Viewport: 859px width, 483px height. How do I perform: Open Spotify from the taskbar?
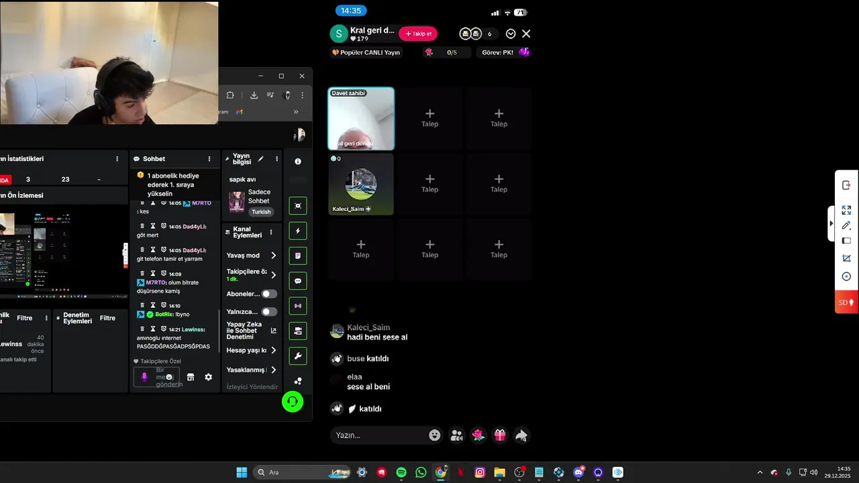pos(401,472)
